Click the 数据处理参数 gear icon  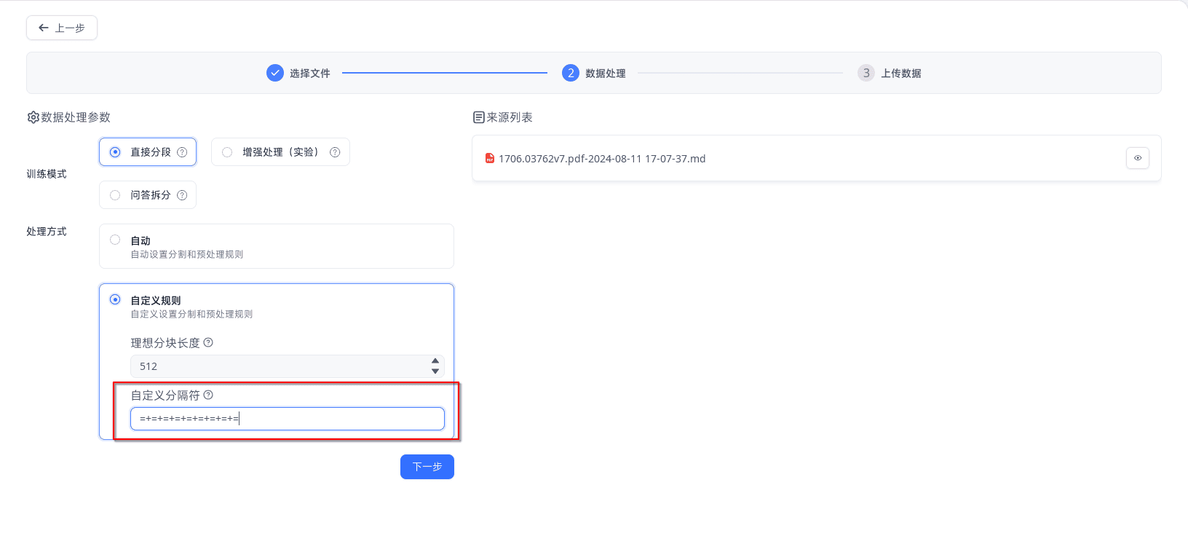pyautogui.click(x=33, y=117)
